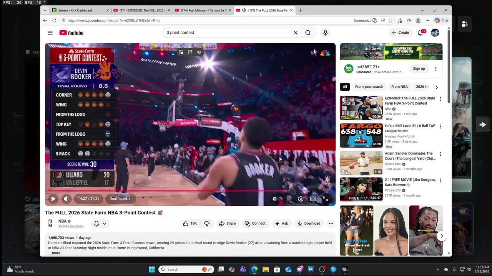This screenshot has width=492, height=276.
Task: Run search with the magnifier button
Action: pos(308,33)
